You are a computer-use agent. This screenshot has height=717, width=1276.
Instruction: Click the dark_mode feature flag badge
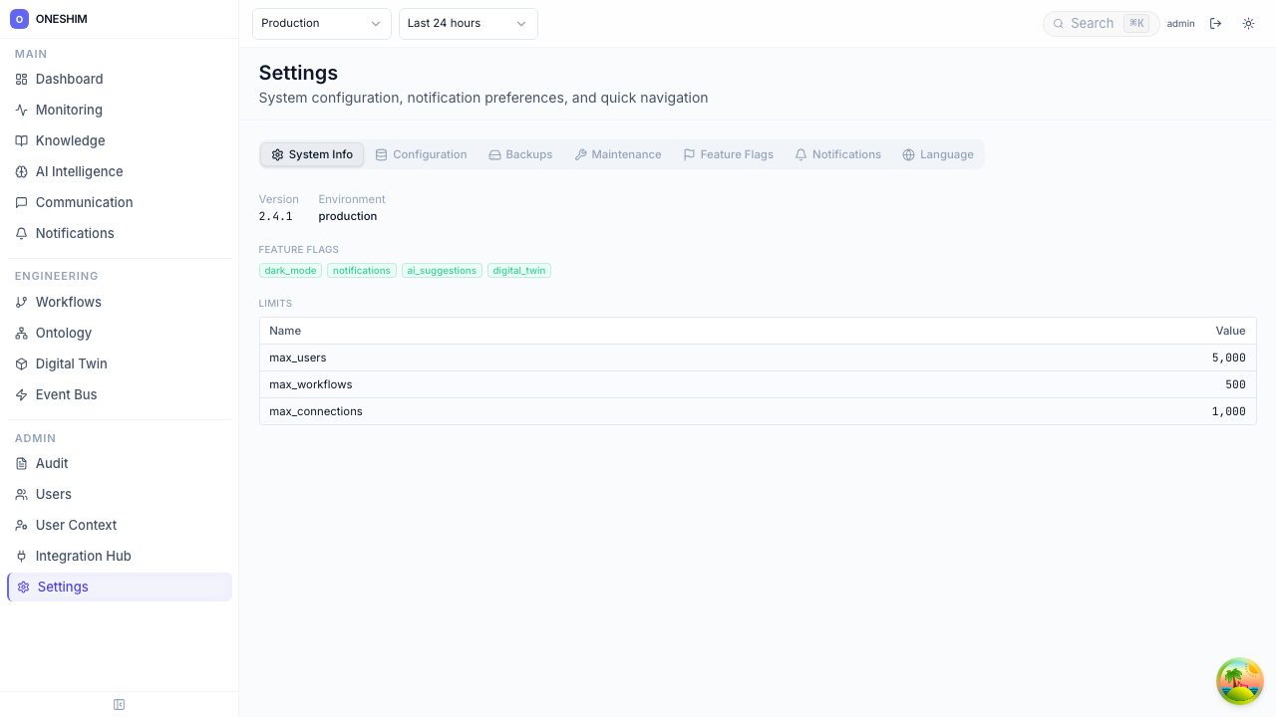pyautogui.click(x=290, y=271)
